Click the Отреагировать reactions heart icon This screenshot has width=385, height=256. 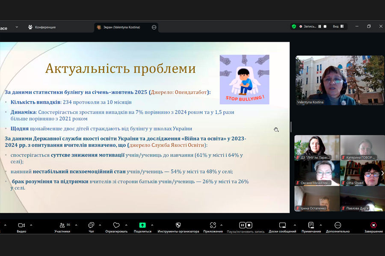[x=116, y=225]
